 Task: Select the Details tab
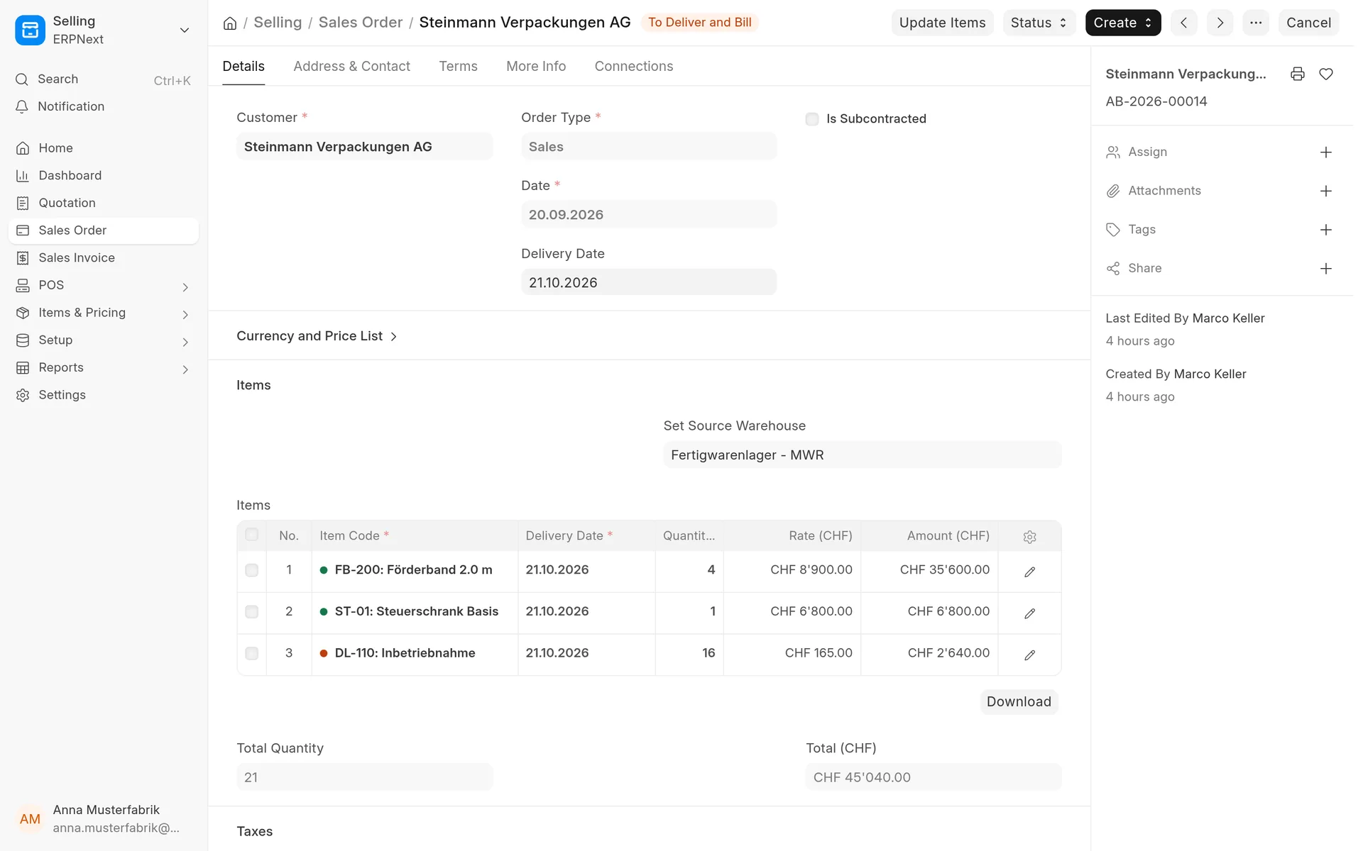pos(245,67)
